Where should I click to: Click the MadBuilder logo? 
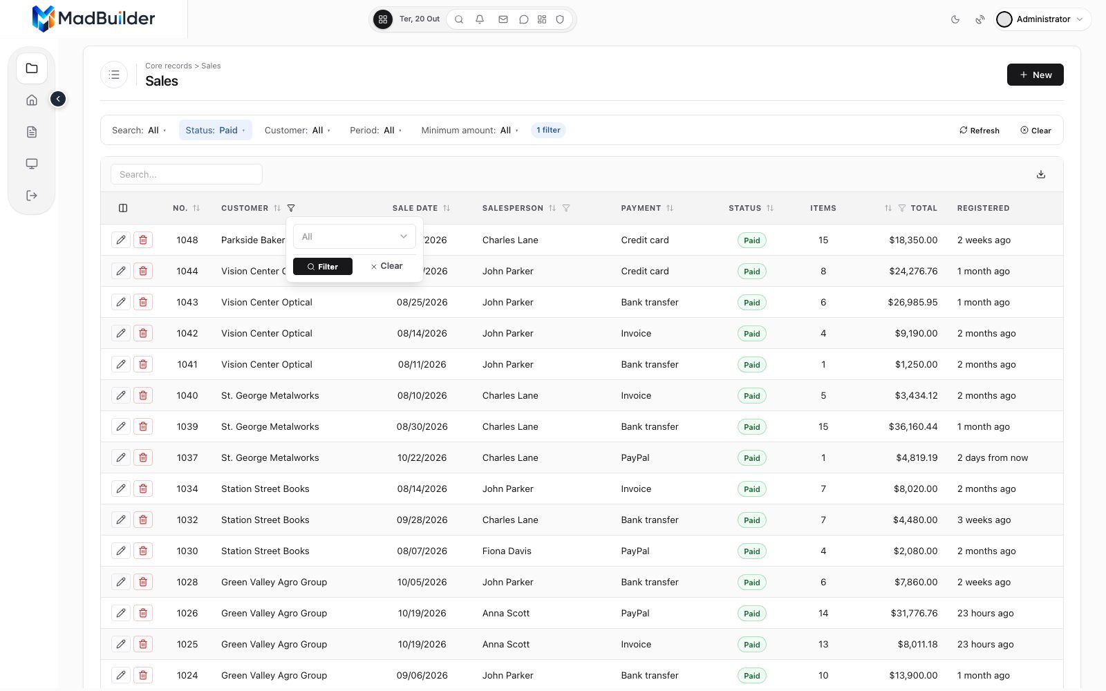[93, 19]
